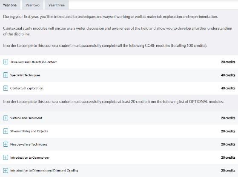Click Introduction to Diamonds and Diamond Grading title

44,171
